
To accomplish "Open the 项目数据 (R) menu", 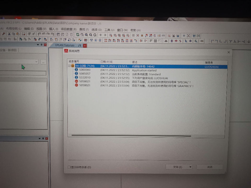I will (69, 29).
